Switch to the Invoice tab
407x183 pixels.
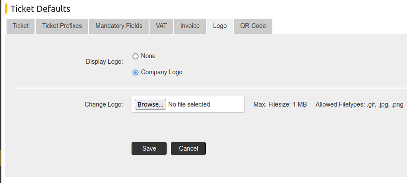coord(190,26)
